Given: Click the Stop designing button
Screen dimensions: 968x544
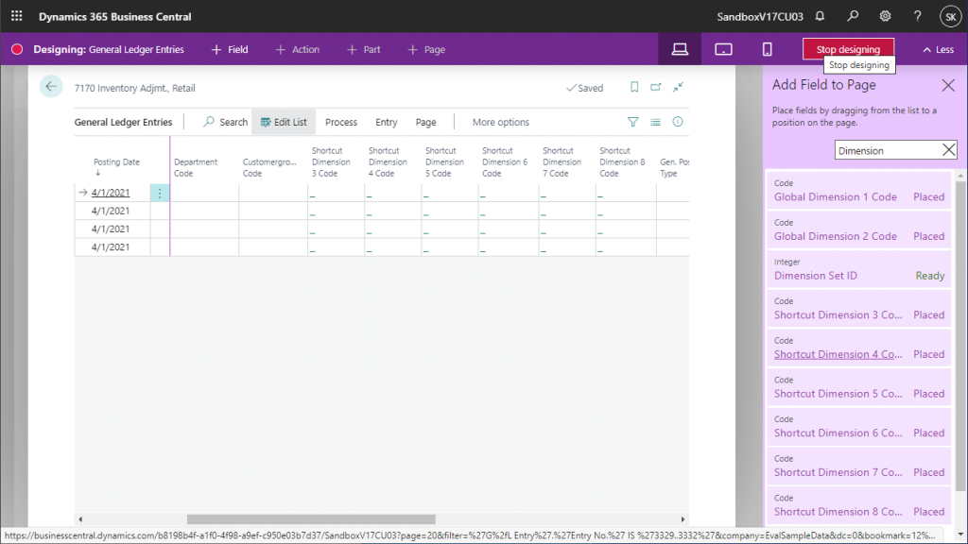Looking at the screenshot, I should click(848, 49).
